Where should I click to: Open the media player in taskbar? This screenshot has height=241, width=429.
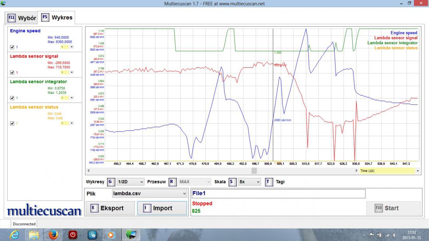pyautogui.click(x=111, y=235)
